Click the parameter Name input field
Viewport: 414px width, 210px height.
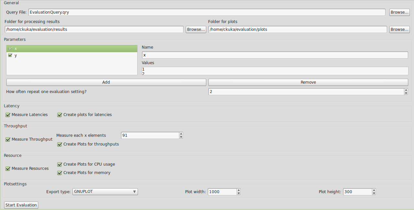pyautogui.click(x=275, y=55)
